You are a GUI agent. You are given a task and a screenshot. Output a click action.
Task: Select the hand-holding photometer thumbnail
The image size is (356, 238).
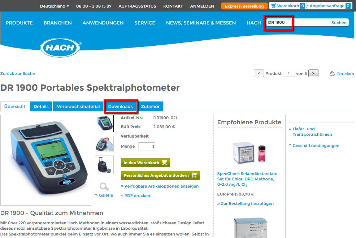coord(104,144)
